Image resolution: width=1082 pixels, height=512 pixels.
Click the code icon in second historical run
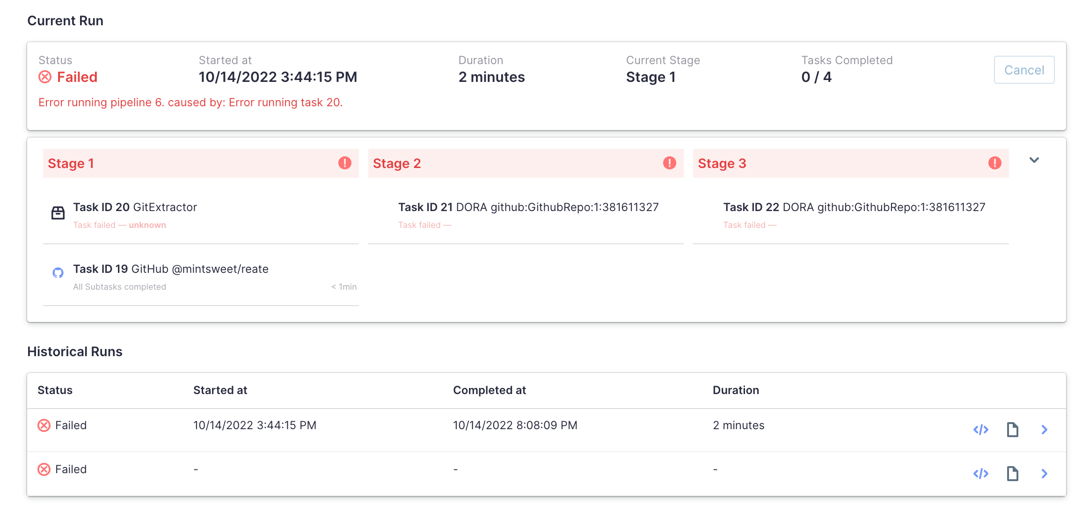pyautogui.click(x=980, y=474)
